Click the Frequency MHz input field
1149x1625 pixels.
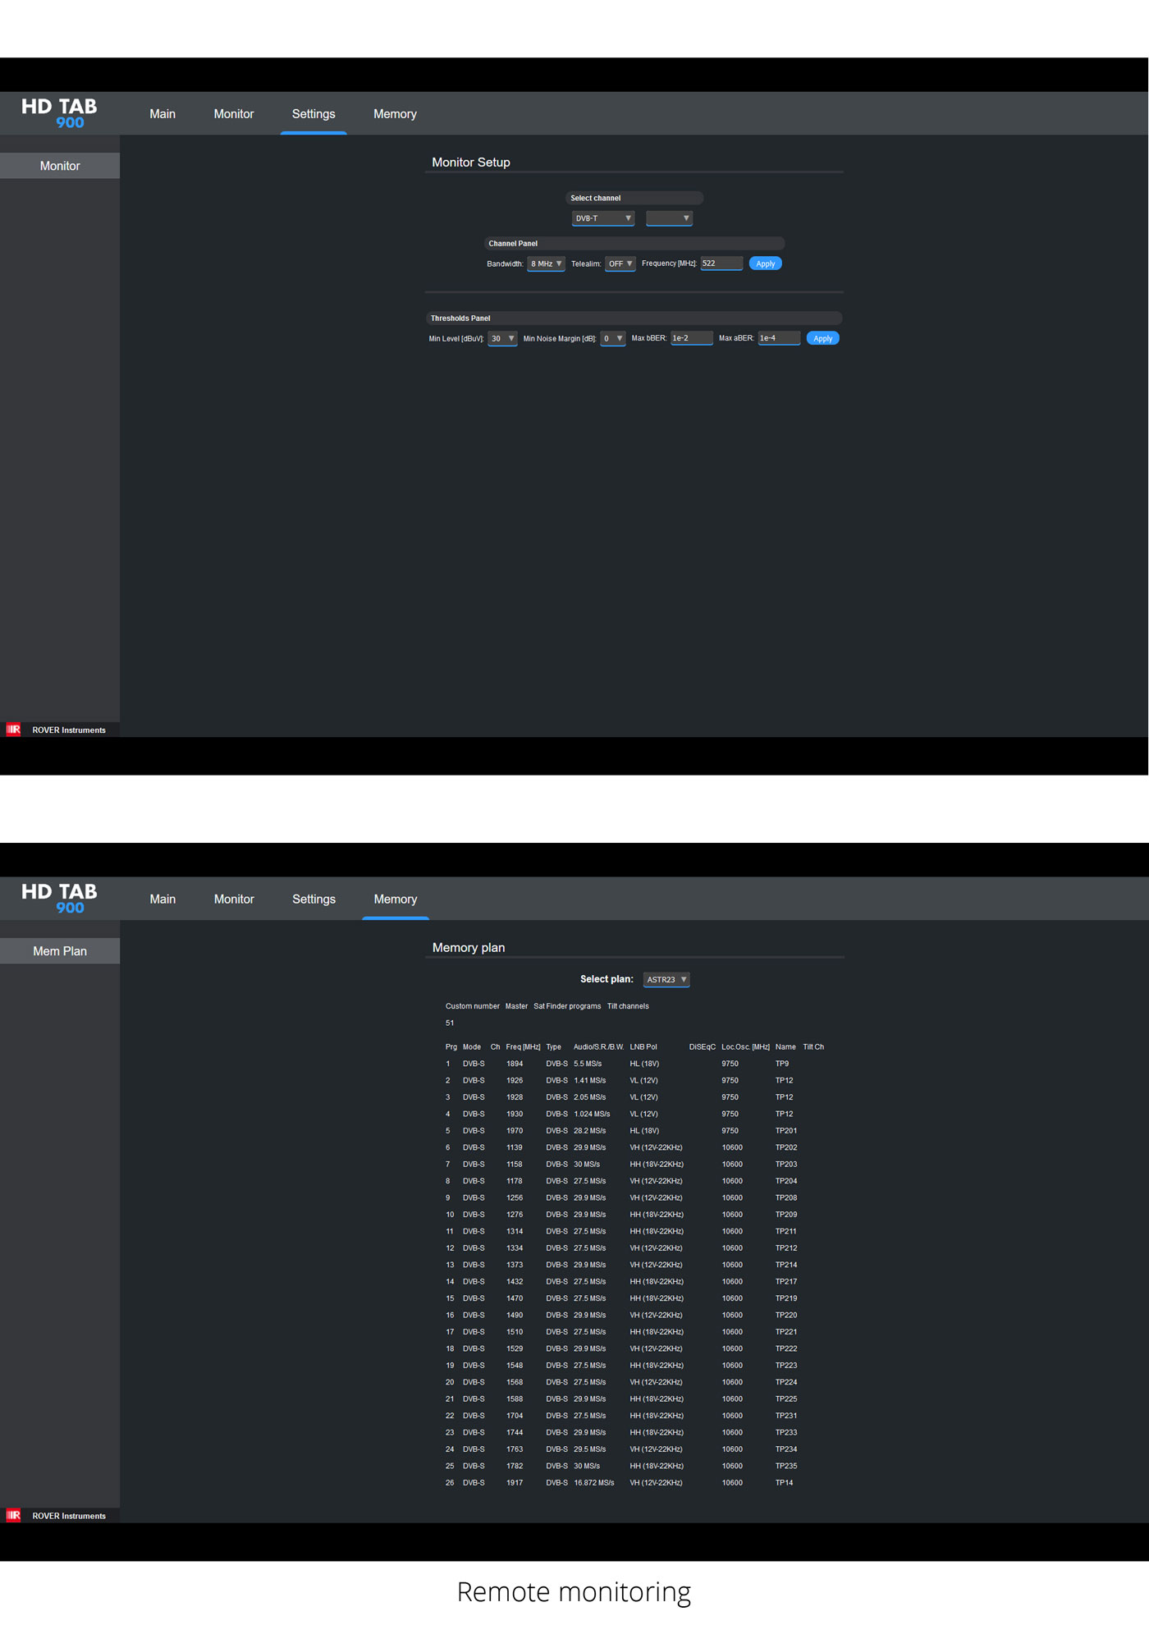[x=721, y=263]
